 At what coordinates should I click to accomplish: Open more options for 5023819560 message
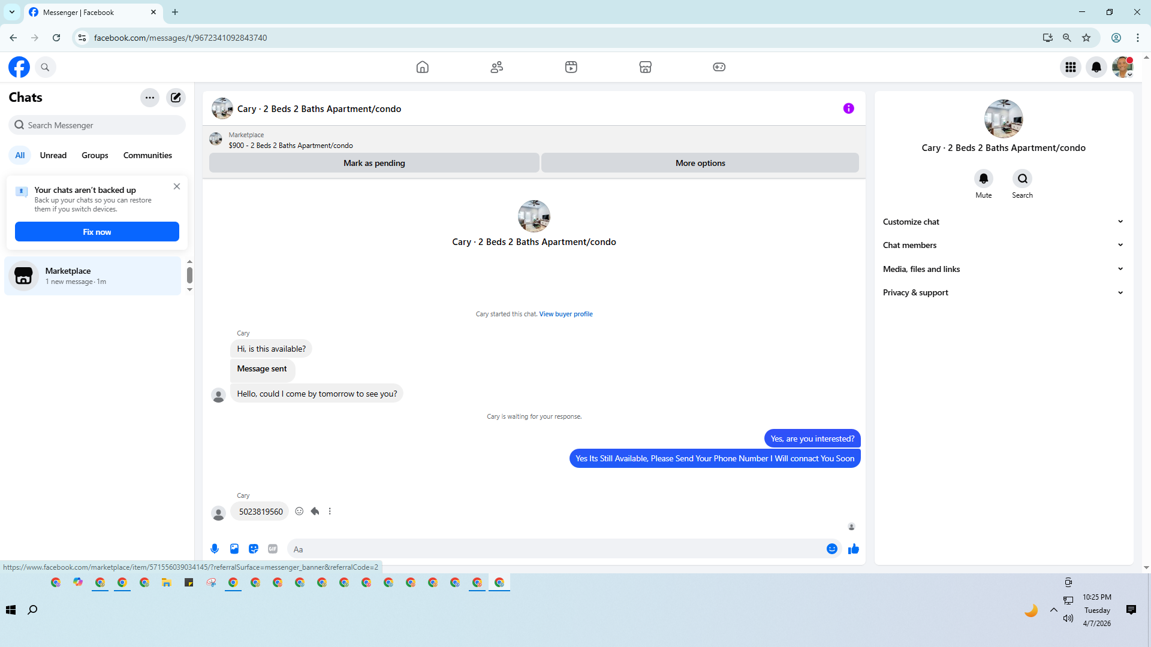click(330, 511)
